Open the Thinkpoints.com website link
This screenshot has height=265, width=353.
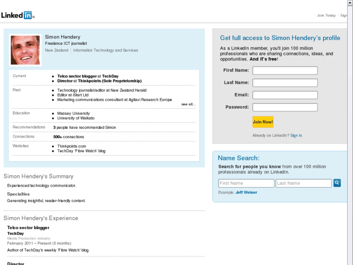71,146
